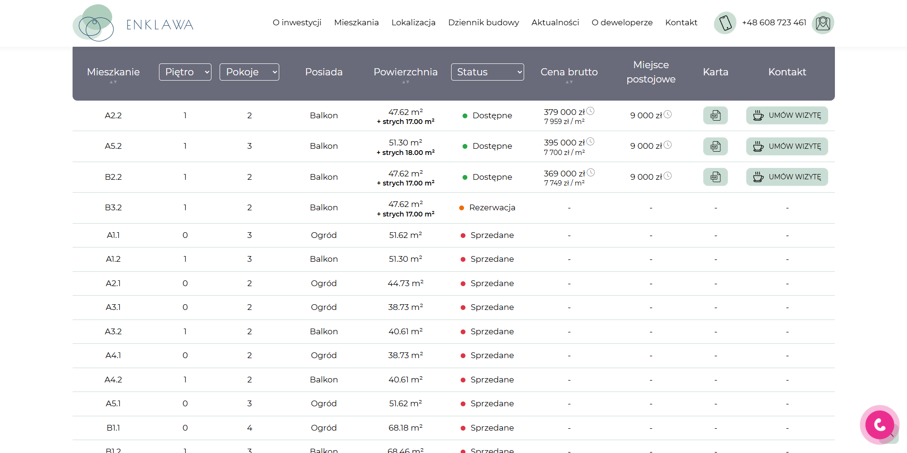Click price history clock next to 379 000 zł

[x=591, y=111]
